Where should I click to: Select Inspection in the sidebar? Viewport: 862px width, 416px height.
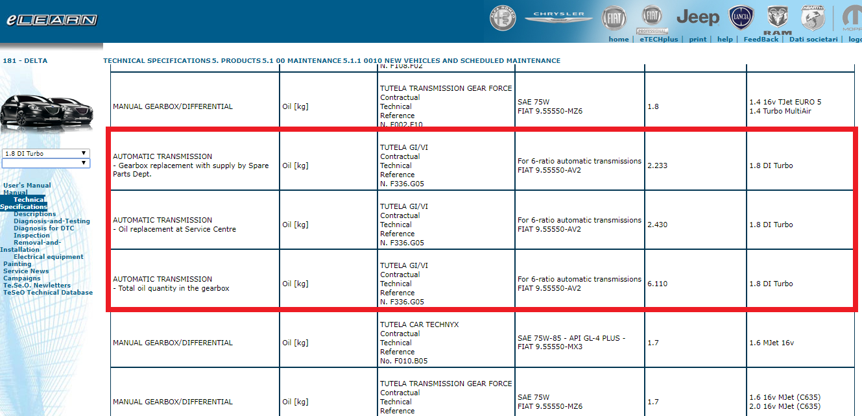coord(32,236)
